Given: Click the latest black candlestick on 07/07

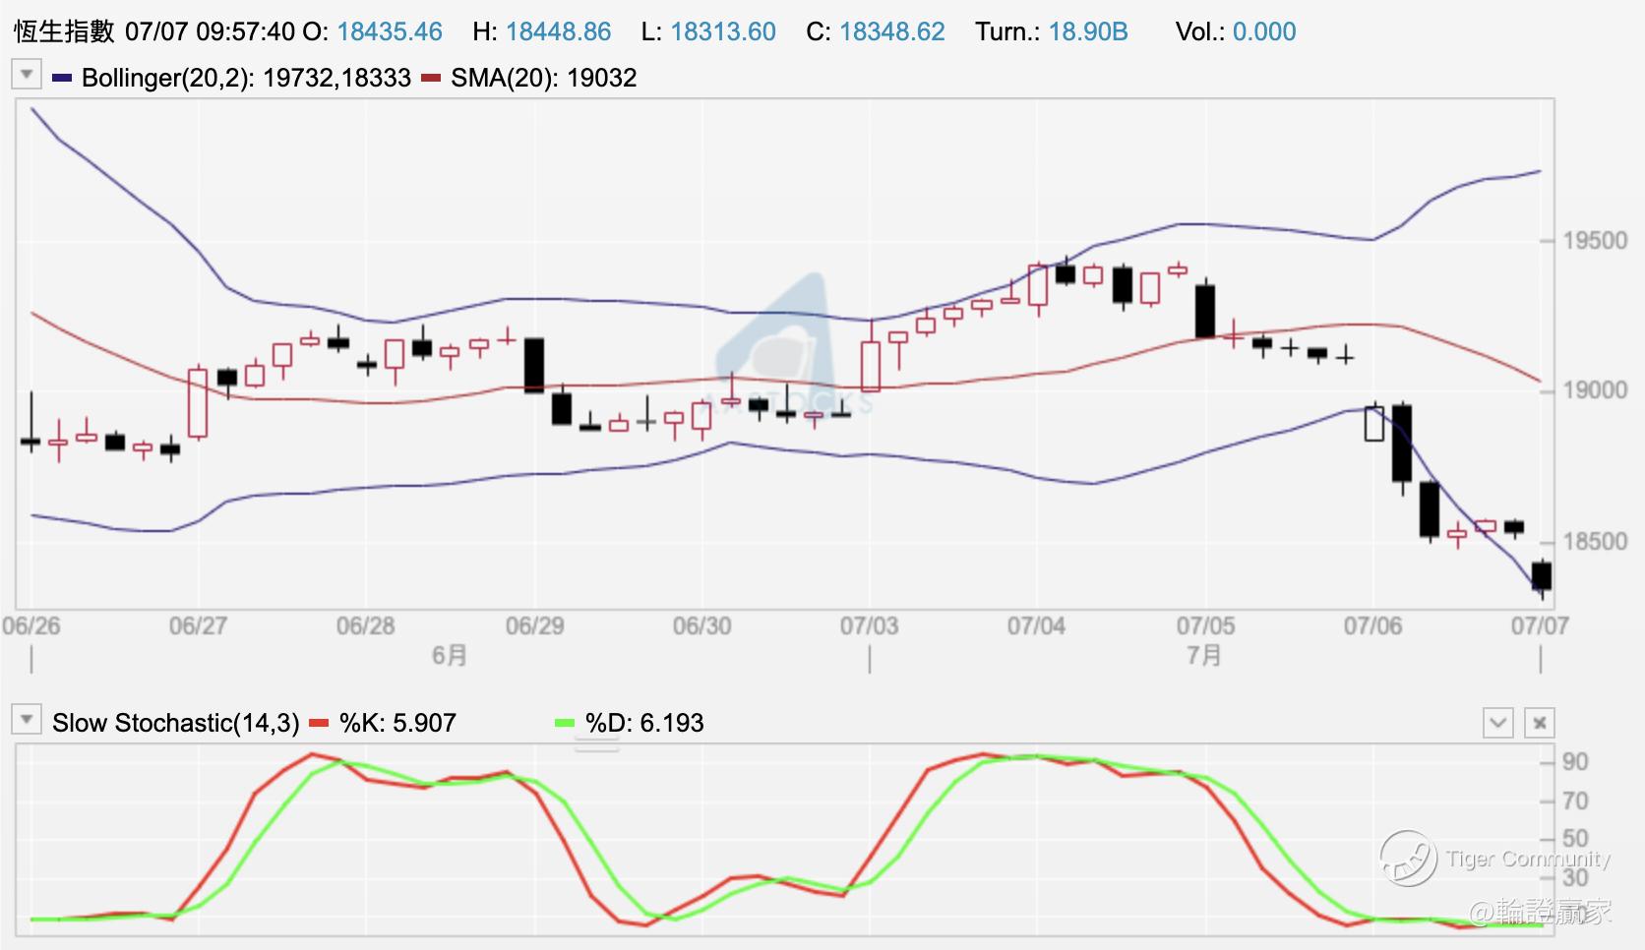Looking at the screenshot, I should pos(1542,576).
